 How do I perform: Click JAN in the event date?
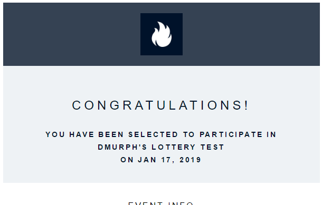[147, 160]
